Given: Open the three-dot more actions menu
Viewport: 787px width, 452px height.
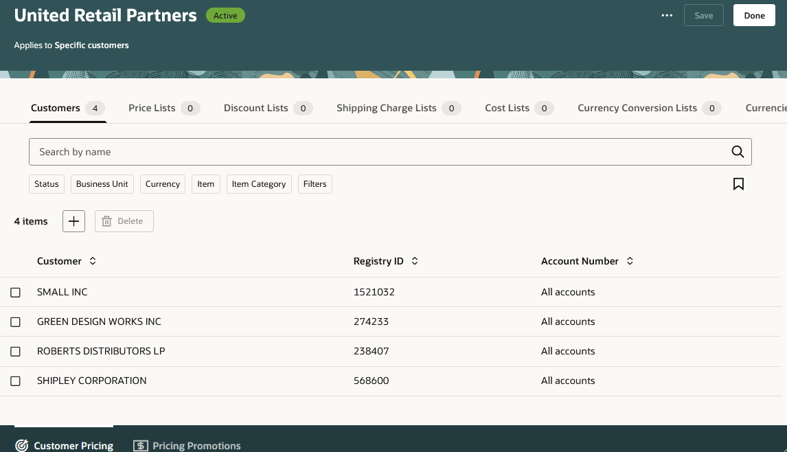Looking at the screenshot, I should click(667, 16).
